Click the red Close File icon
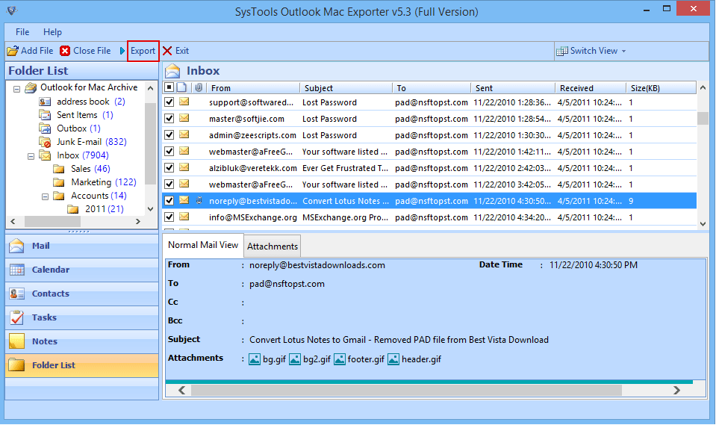716x425 pixels. point(65,51)
